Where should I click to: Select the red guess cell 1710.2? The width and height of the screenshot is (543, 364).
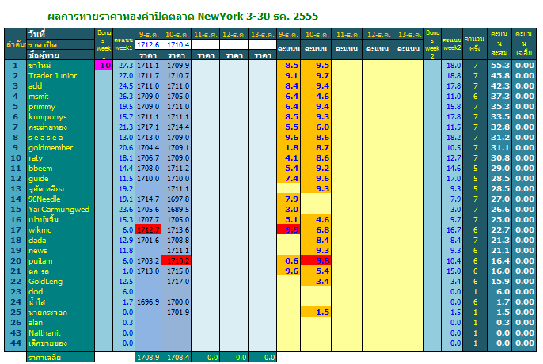pos(177,261)
